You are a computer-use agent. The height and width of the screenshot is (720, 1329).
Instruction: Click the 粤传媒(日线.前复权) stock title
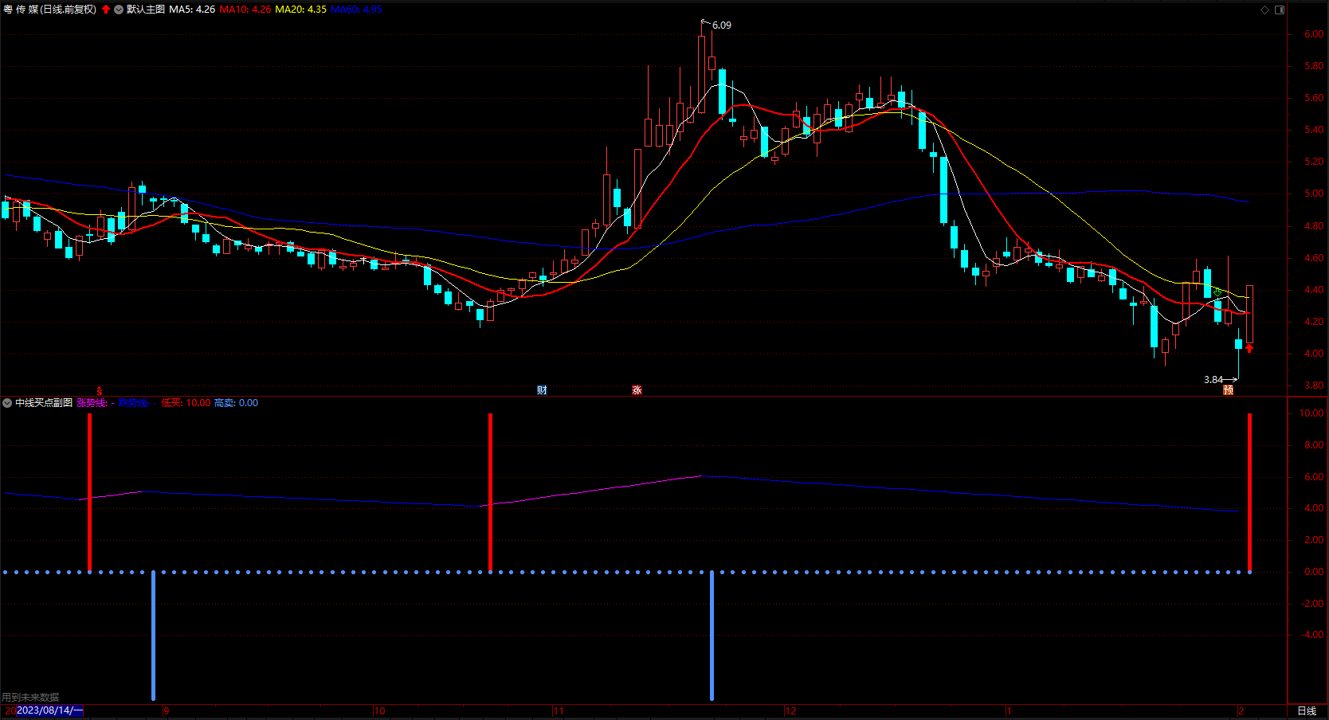pos(50,10)
